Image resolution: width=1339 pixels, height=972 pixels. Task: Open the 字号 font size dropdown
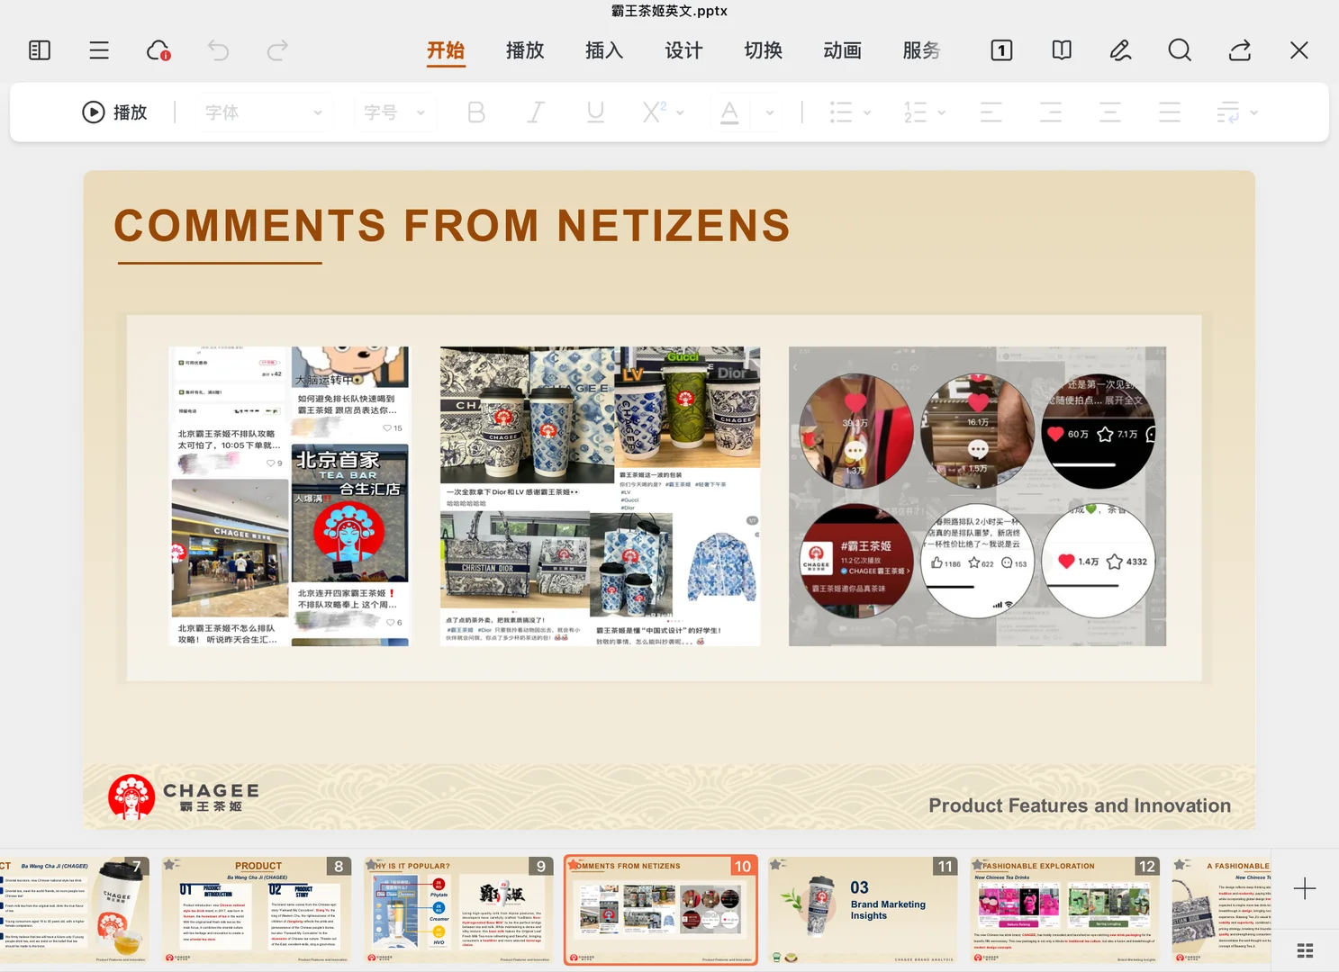point(395,112)
